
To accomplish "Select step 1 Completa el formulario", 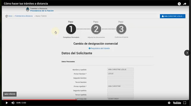I will point(71,29).
